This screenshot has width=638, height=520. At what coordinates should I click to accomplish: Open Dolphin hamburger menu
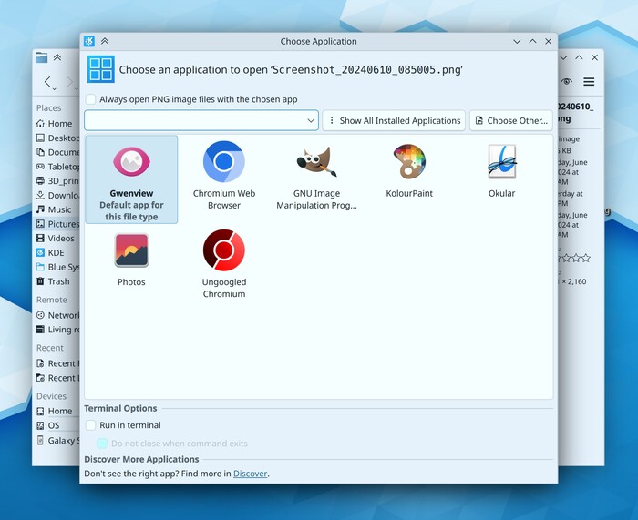(589, 82)
